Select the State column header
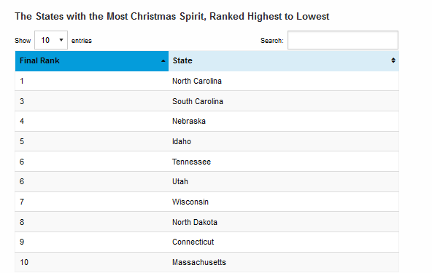 (284, 60)
